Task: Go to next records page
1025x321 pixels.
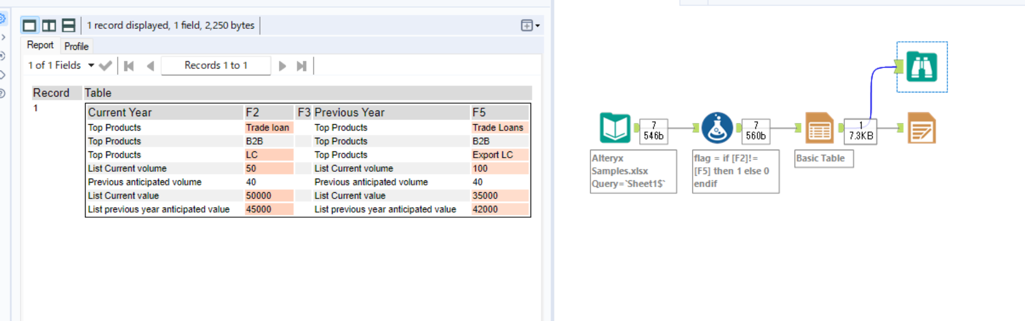Action: [x=282, y=66]
